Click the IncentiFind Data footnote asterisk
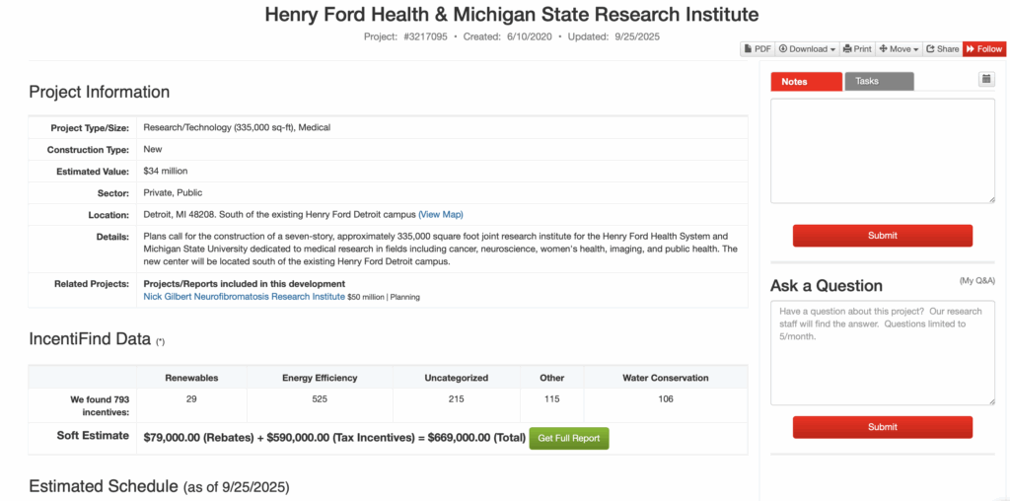 tap(160, 342)
